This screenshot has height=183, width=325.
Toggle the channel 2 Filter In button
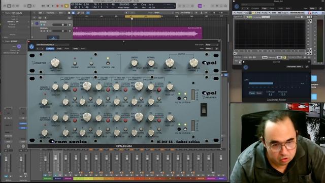pos(185,129)
